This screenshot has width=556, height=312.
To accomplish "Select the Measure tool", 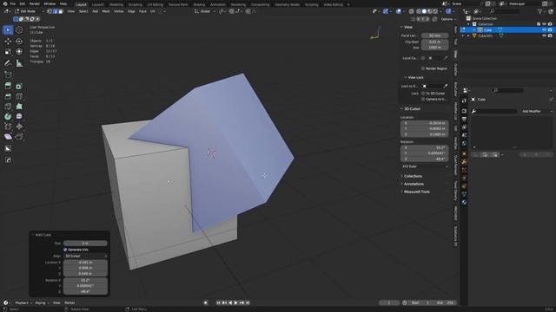I will (19, 63).
